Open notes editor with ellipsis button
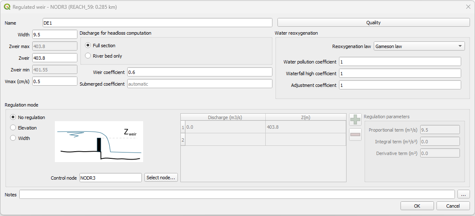The width and height of the screenshot is (475, 216). (x=464, y=194)
